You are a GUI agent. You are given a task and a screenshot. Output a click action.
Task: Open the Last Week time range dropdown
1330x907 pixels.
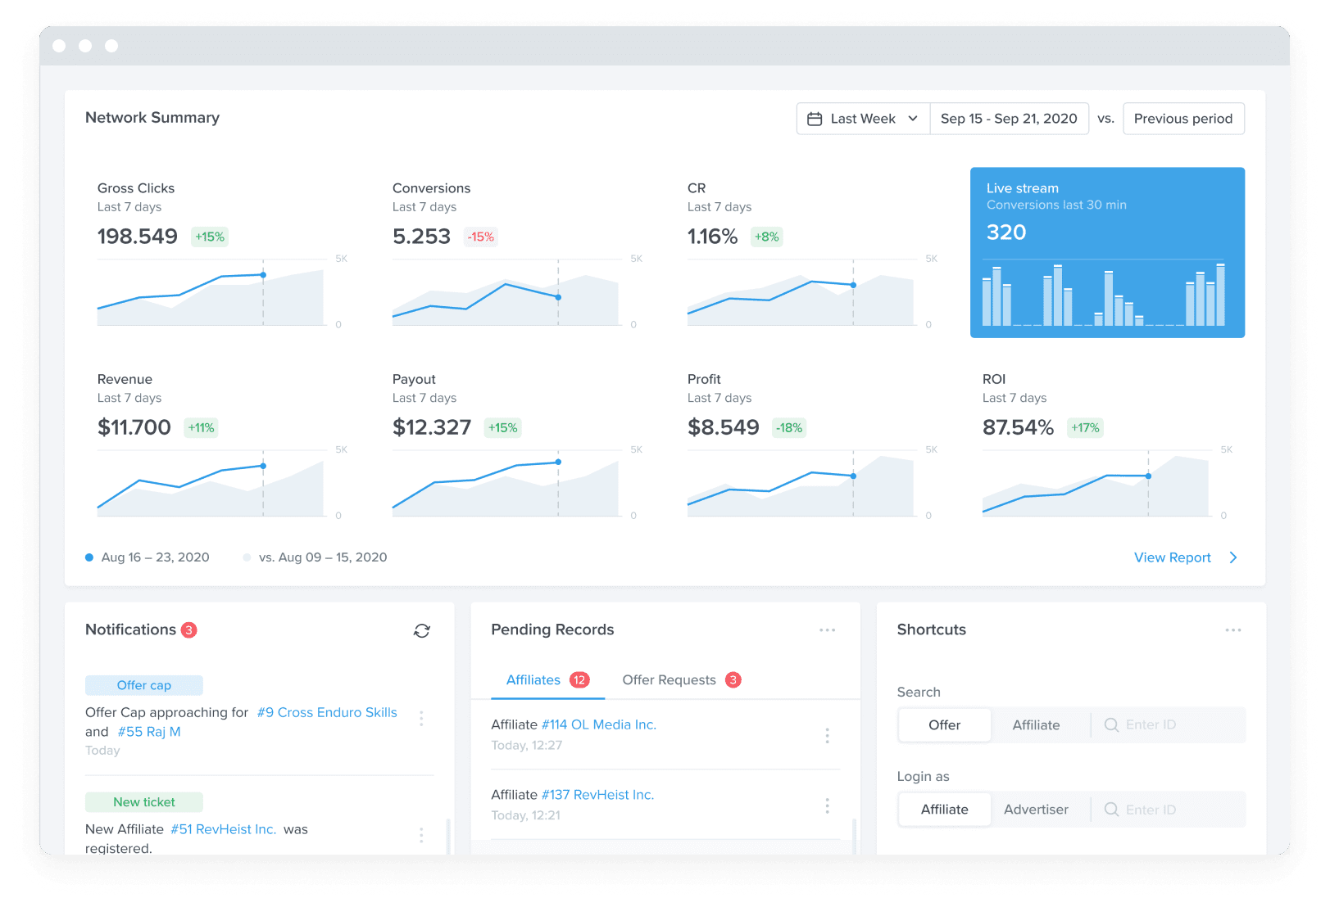tap(862, 118)
